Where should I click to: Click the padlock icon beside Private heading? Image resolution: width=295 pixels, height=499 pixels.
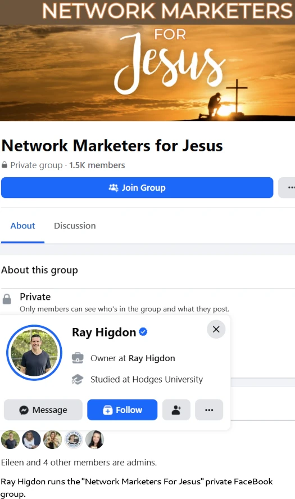click(7, 299)
